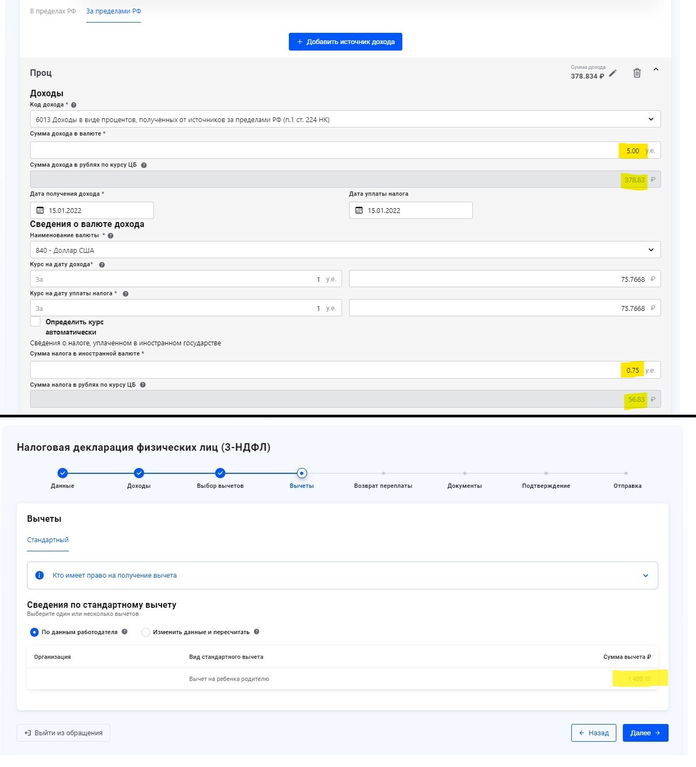
Task: Show help for Сумма налога в рублях
Action: pos(143,385)
